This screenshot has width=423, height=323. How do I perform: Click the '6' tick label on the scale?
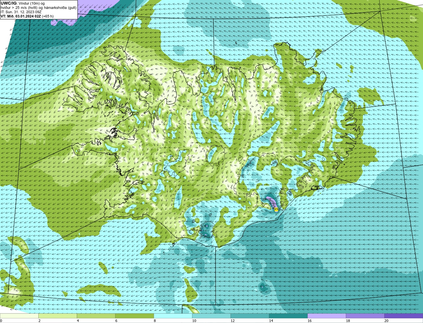116,321
